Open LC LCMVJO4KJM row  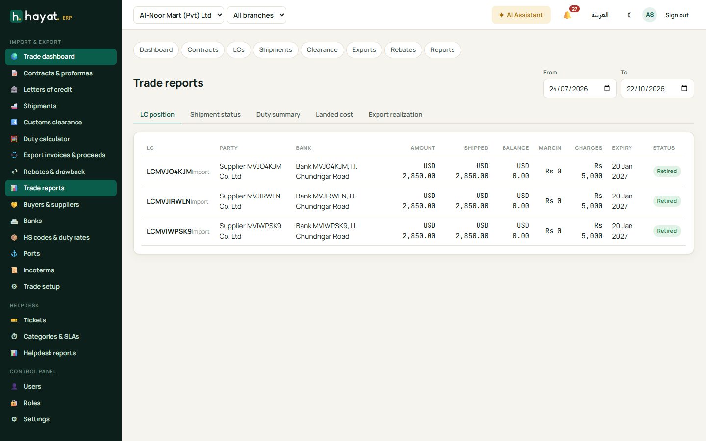pyautogui.click(x=413, y=171)
